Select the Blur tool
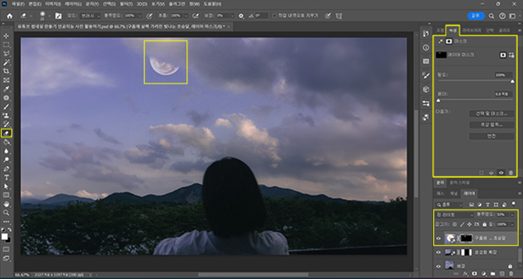The height and width of the screenshot is (279, 523). pos(6,151)
